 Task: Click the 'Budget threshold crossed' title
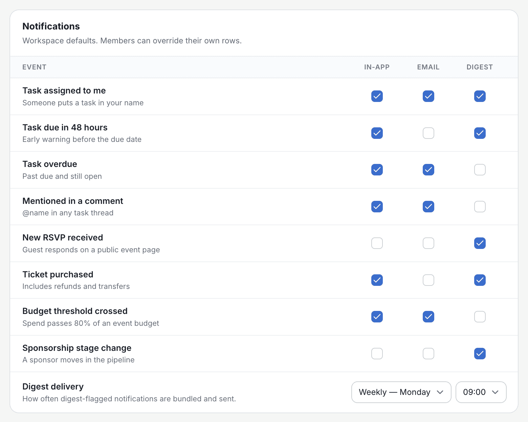(75, 311)
